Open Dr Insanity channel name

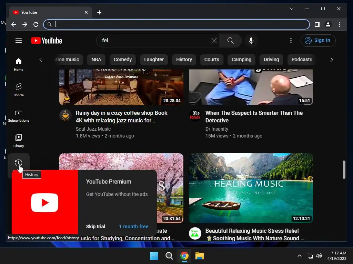click(x=217, y=129)
